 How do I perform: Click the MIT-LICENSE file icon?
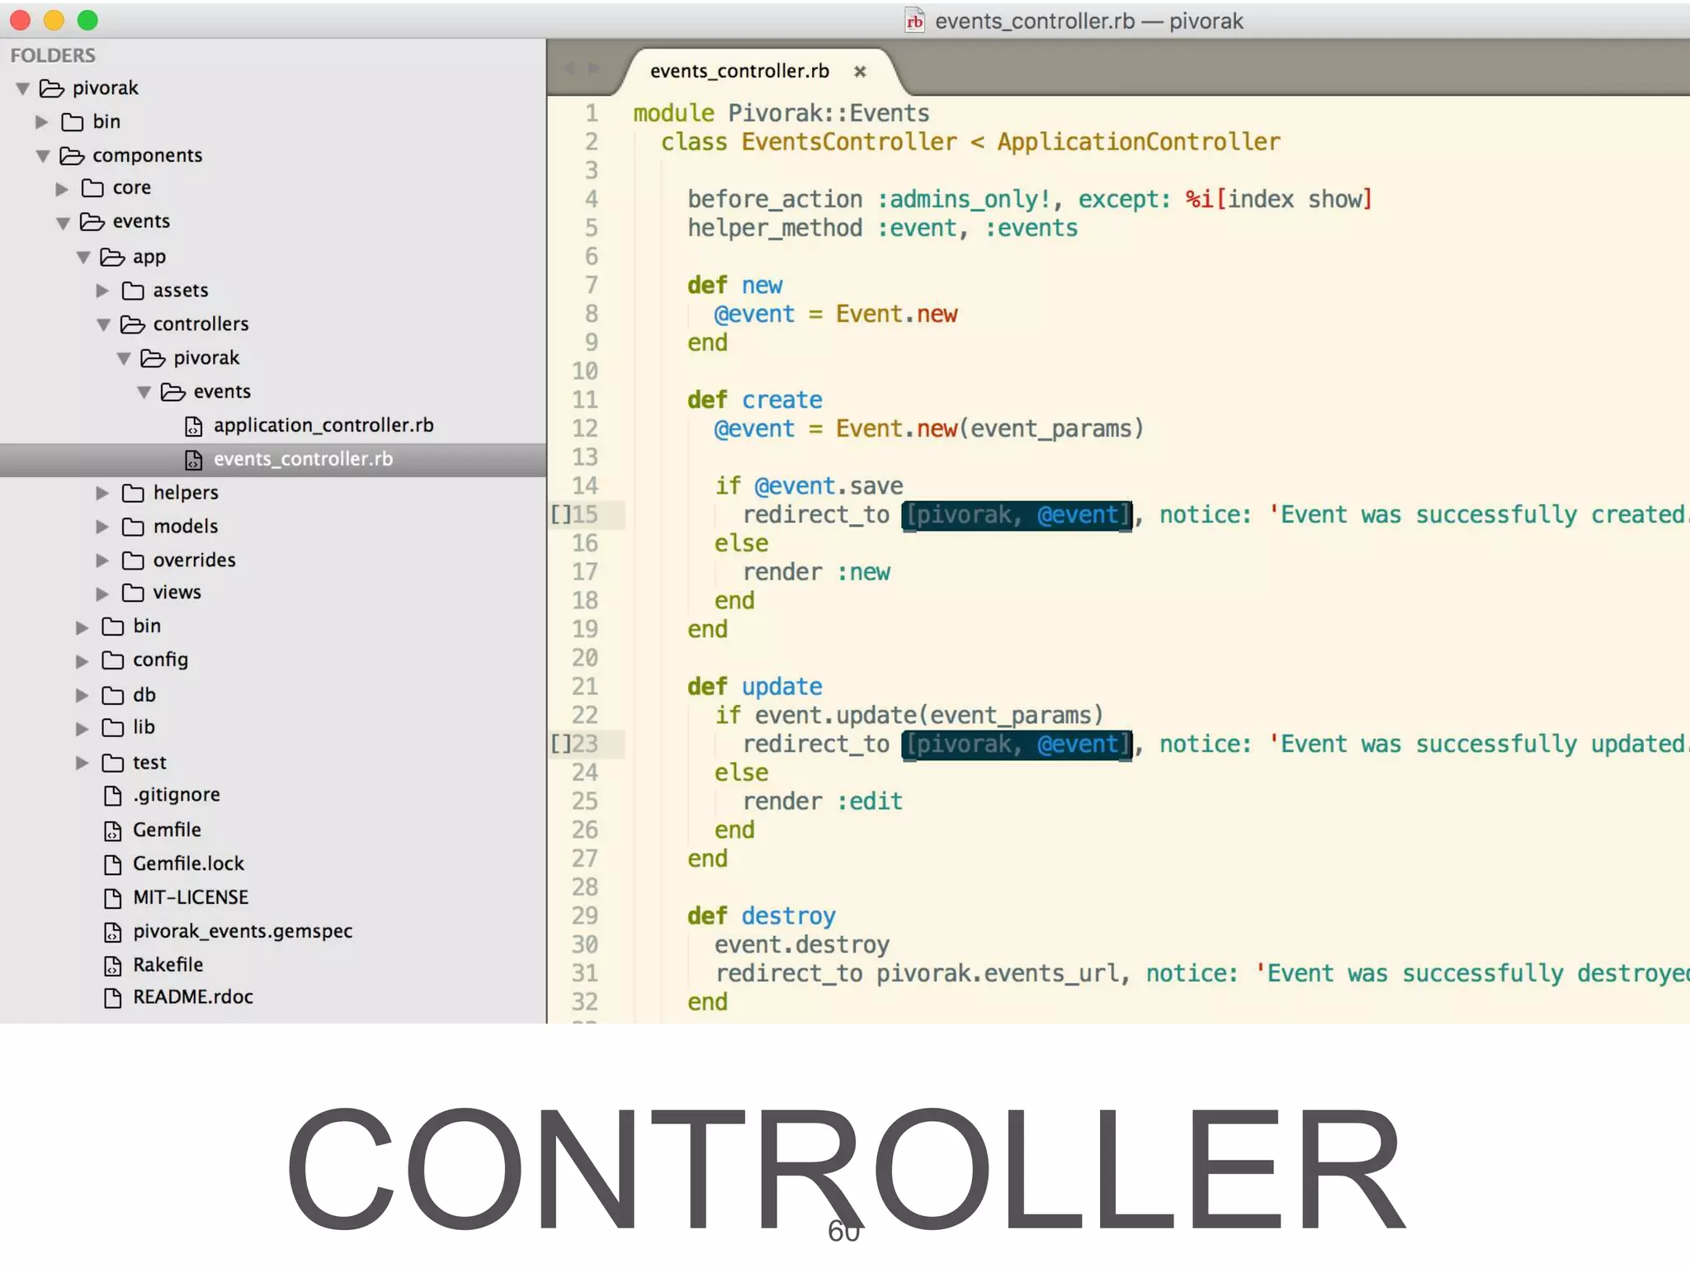coord(113,898)
